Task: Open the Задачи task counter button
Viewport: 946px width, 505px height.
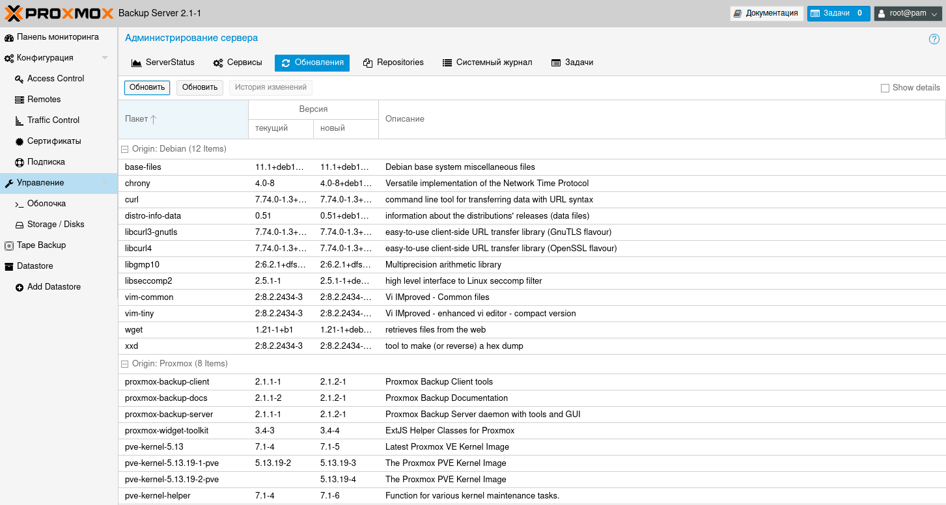Action: (x=838, y=13)
